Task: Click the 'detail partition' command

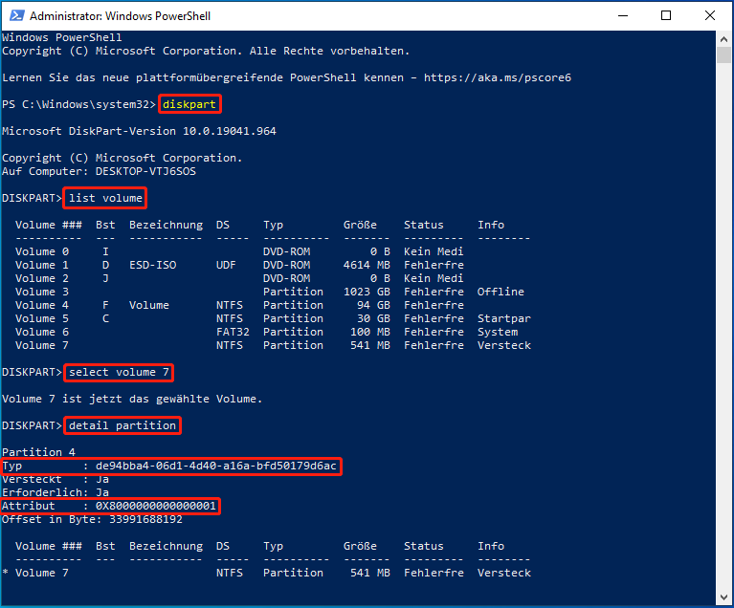Action: [x=122, y=425]
